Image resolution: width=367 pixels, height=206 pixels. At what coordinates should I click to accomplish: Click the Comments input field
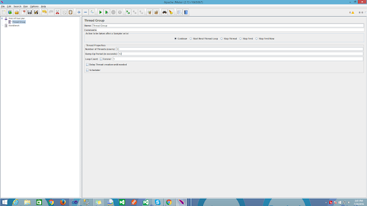[x=231, y=30]
